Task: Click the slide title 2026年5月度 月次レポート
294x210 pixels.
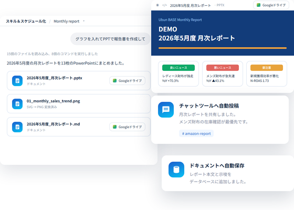Action: pyautogui.click(x=197, y=38)
